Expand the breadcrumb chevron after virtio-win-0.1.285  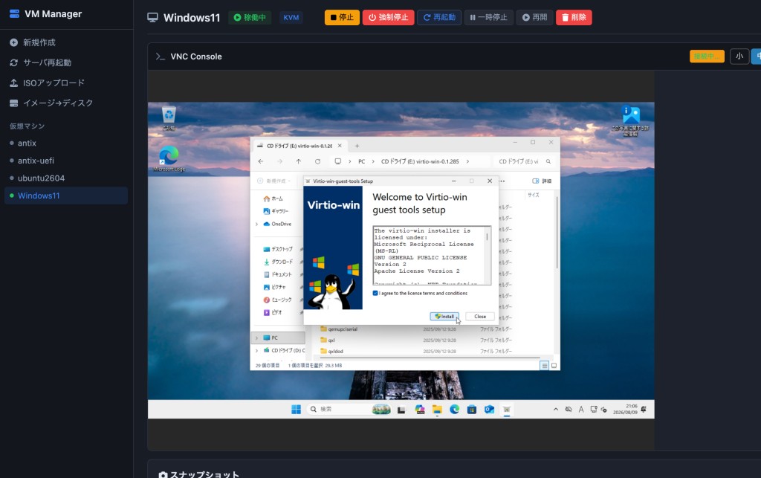(467, 161)
